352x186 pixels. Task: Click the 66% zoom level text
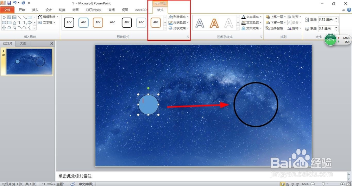click(305, 184)
